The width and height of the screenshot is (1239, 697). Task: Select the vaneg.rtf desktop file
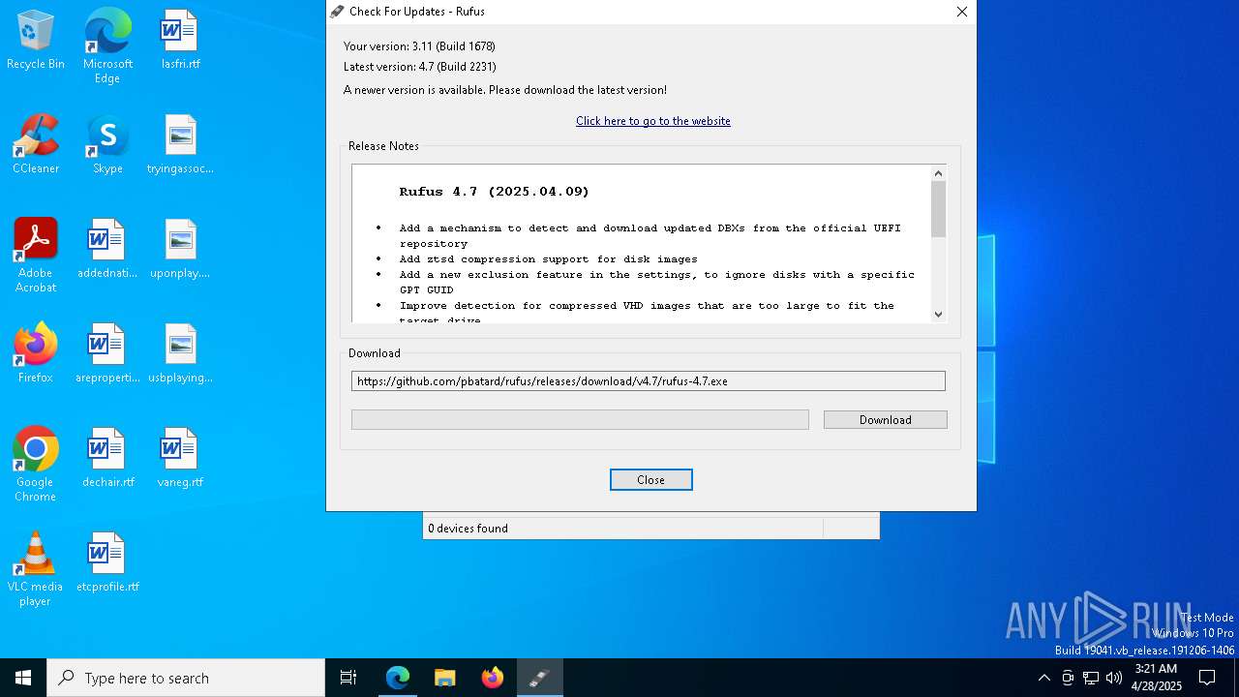pos(180,459)
